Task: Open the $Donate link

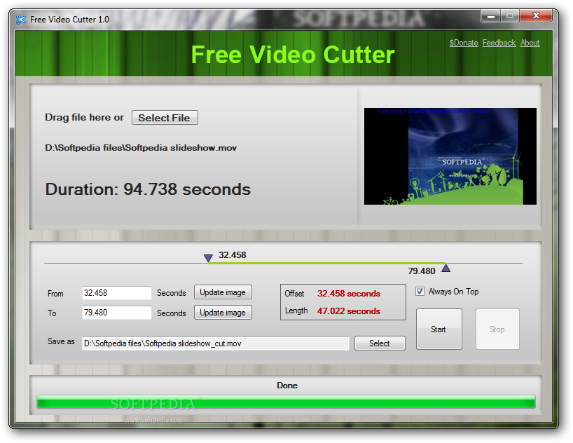Action: pos(463,43)
